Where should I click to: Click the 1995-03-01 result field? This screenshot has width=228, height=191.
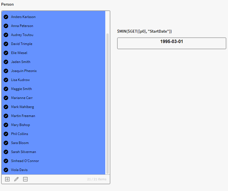tap(171, 43)
